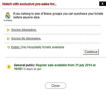Open the Socios No Abonados link
106x94 pixels.
(26, 38)
